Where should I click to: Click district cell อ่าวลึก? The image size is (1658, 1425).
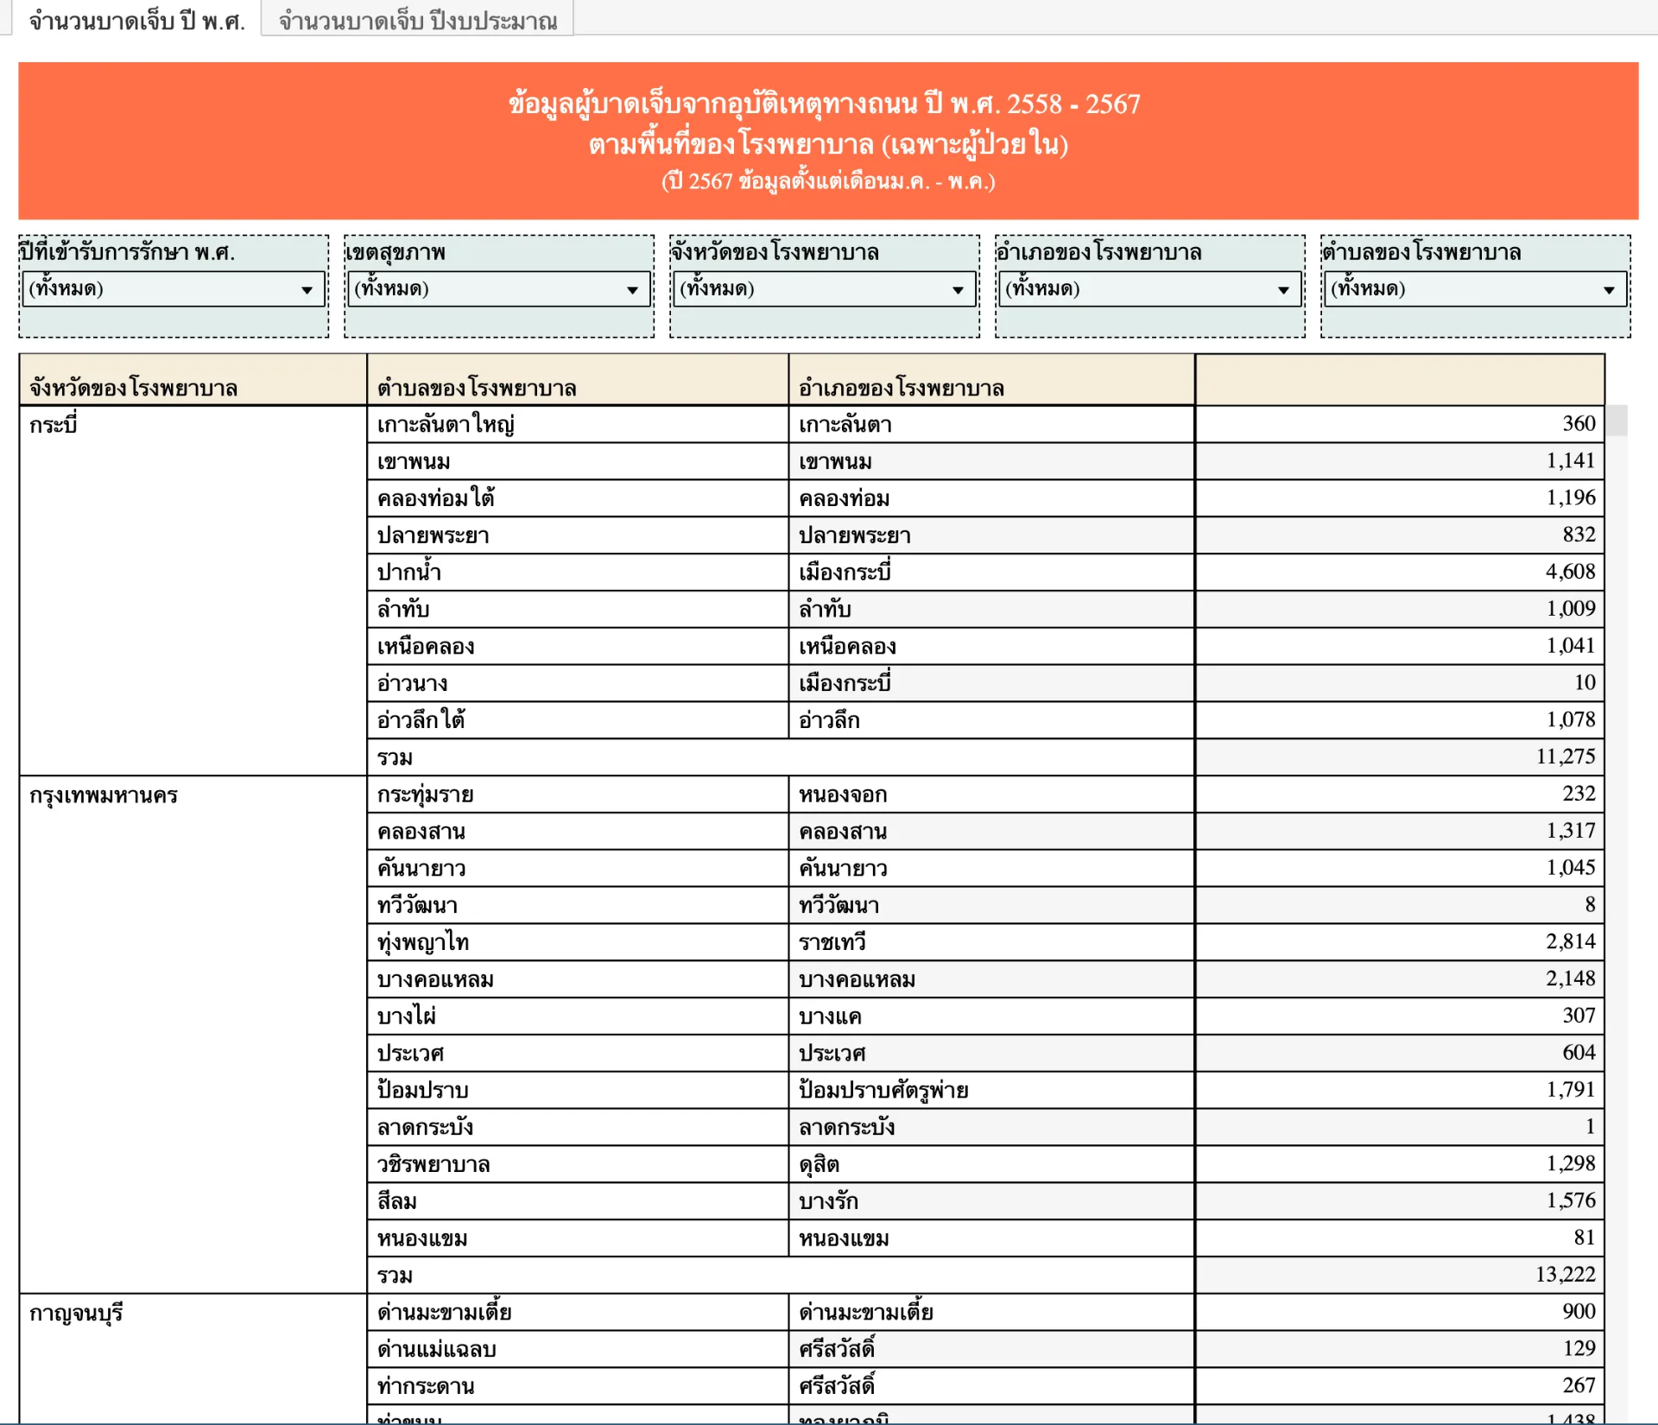[992, 720]
